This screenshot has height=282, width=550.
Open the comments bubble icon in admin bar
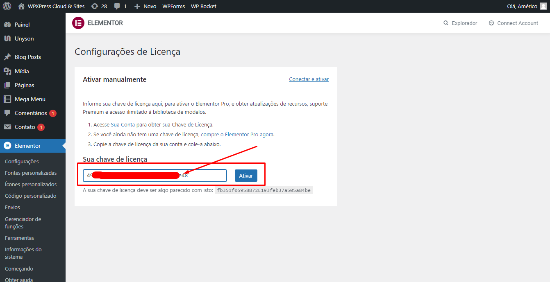[x=117, y=7]
